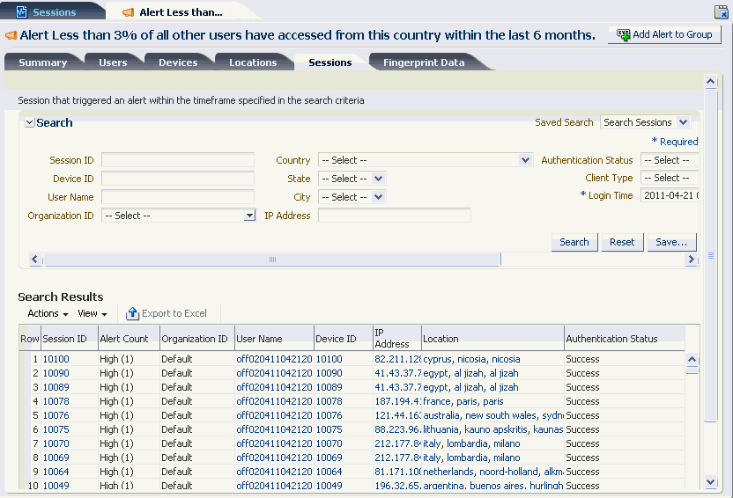The image size is (733, 498).
Task: Click the Add Alert to Group icon
Action: coord(623,34)
